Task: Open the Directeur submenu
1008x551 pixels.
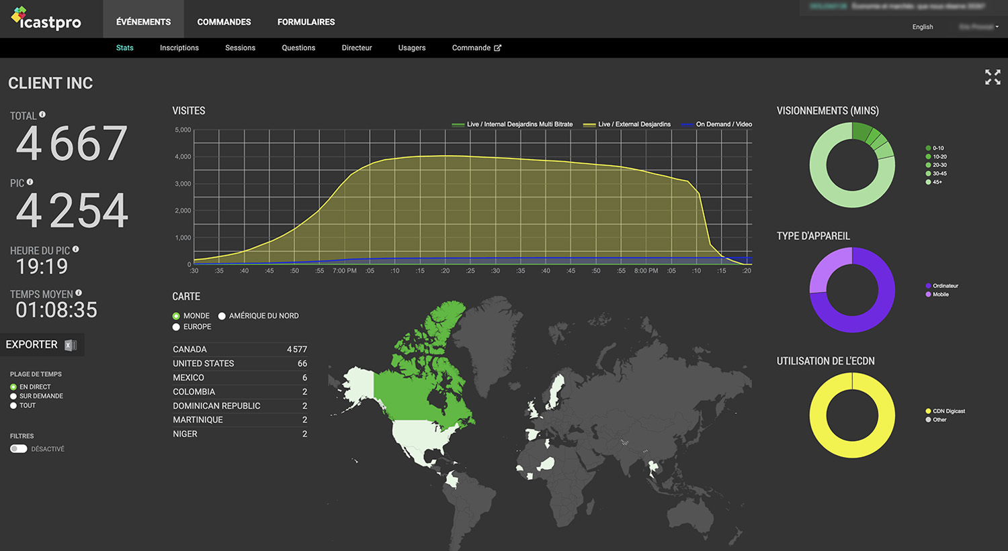Action: click(357, 48)
